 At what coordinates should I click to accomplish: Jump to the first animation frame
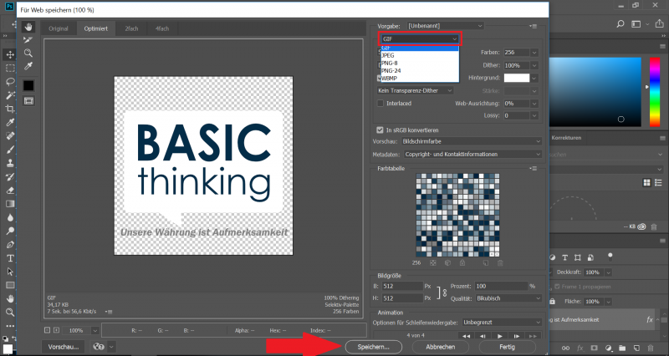pos(467,336)
